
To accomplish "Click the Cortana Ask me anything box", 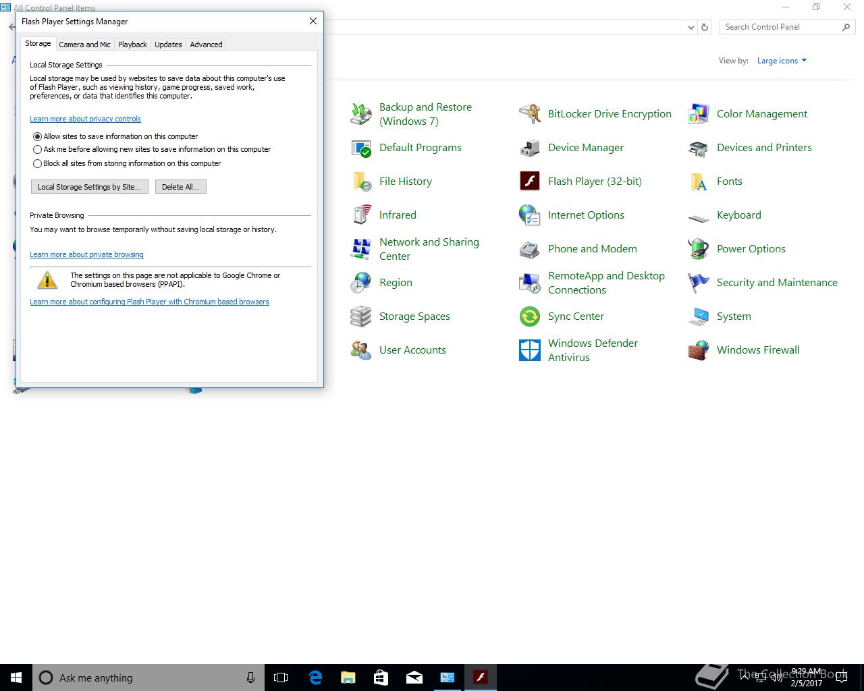I will [148, 678].
